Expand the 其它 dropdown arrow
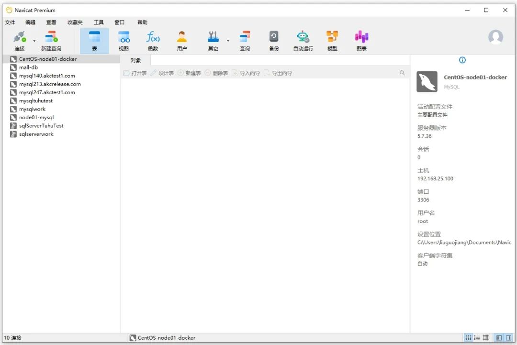 (228, 41)
